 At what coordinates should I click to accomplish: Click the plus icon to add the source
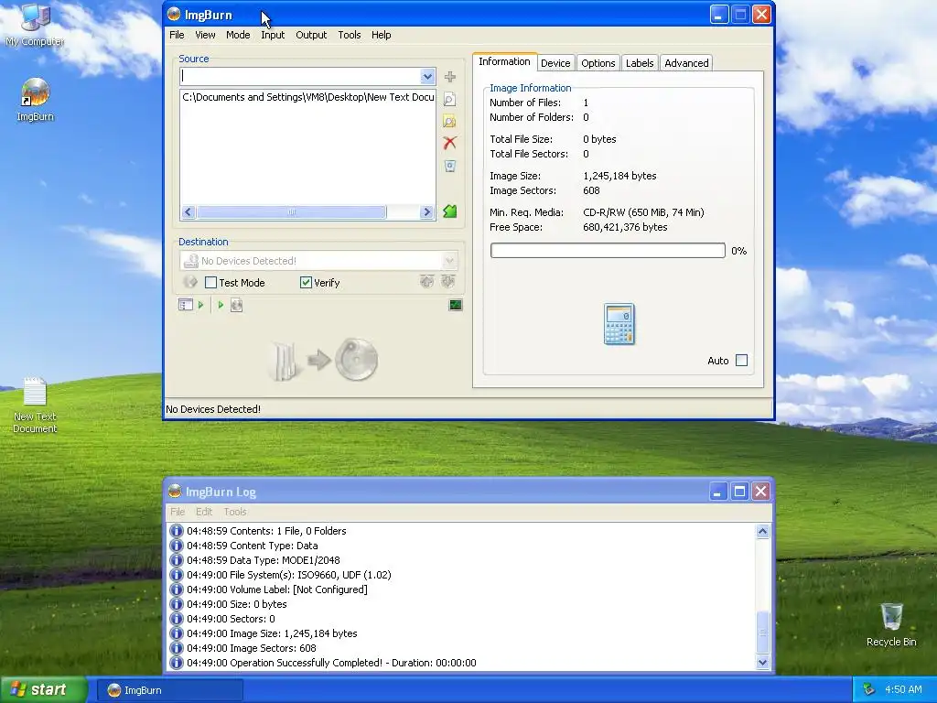pyautogui.click(x=450, y=77)
